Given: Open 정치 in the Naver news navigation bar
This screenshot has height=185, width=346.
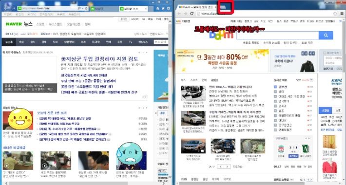Looking at the screenshot, I should [33, 42].
